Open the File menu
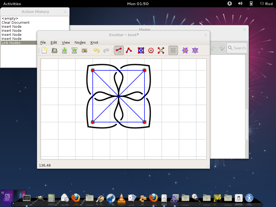Viewport: 276px width, 207px height. (43, 42)
